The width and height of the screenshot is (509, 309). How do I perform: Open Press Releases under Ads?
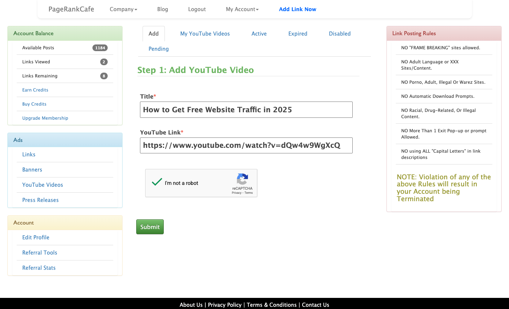40,200
